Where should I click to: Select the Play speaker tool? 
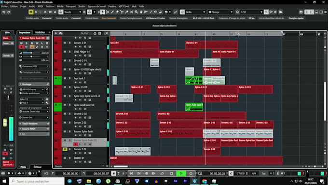pyautogui.click(x=156, y=12)
